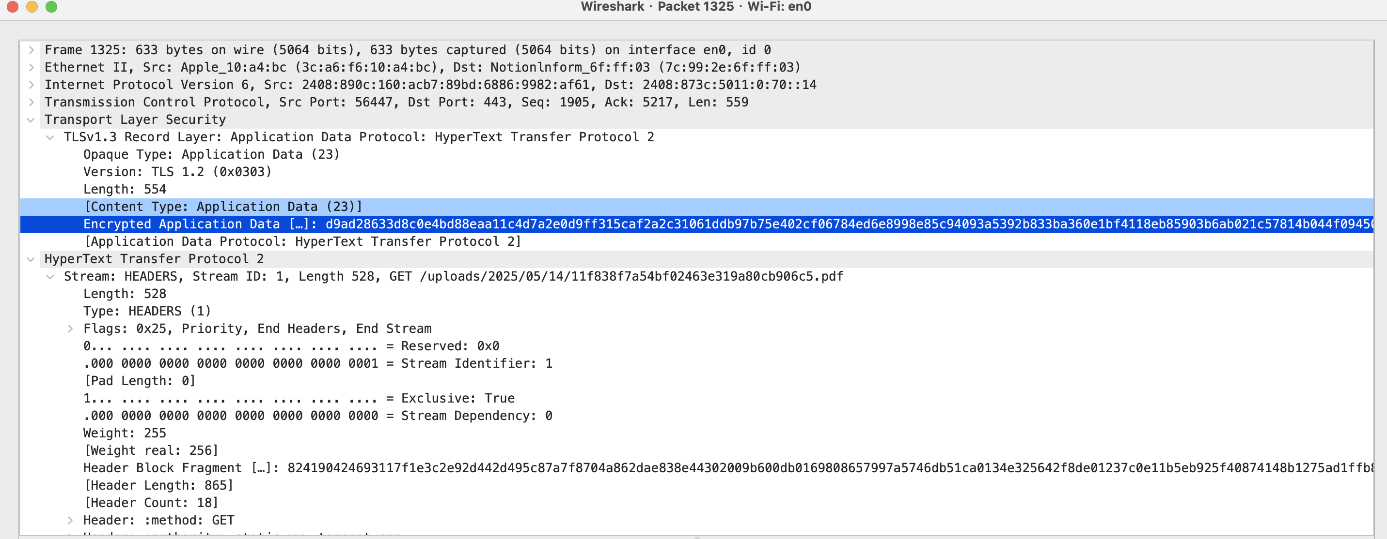Select the Encrypted Application Data row
The image size is (1387, 539).
click(x=697, y=224)
